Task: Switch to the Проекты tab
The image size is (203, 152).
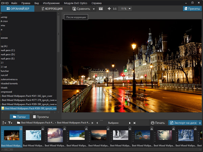Action: (x=41, y=117)
